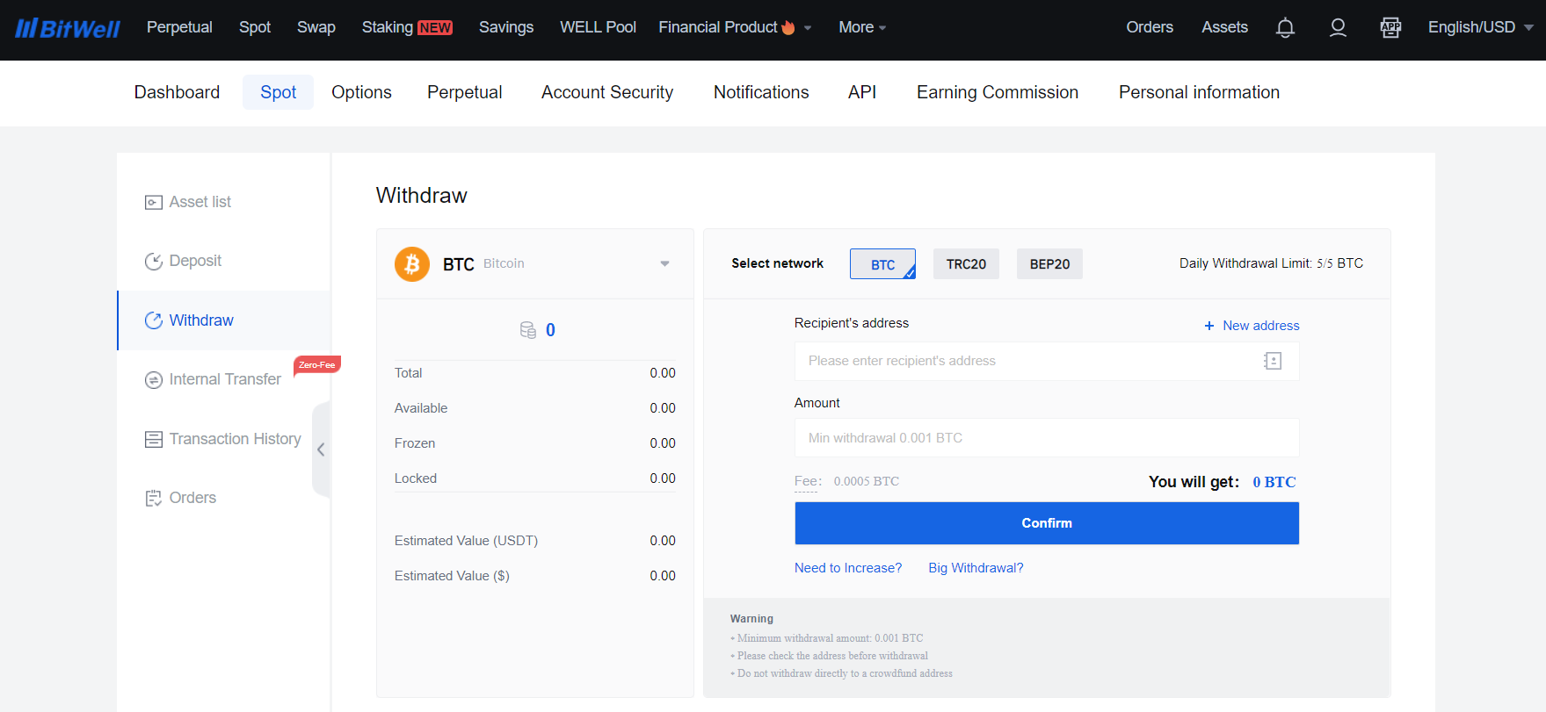Open the Account Security tab
The height and width of the screenshot is (712, 1546).
click(x=607, y=92)
